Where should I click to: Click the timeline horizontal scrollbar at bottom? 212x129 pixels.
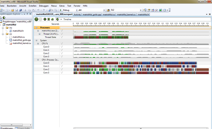(141, 128)
